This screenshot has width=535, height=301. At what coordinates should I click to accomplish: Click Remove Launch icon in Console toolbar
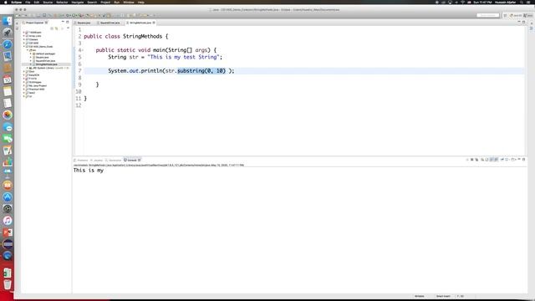click(x=471, y=160)
